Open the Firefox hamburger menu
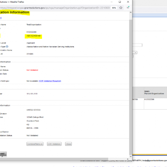 (x=128, y=8)
